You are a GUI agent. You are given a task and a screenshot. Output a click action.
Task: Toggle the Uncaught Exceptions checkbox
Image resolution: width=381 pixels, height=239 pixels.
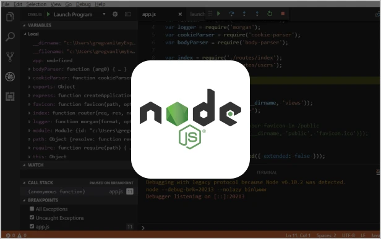(32, 217)
